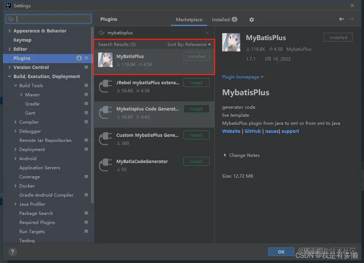Select Keymap in settings tree
The width and height of the screenshot is (364, 263).
[x=22, y=40]
